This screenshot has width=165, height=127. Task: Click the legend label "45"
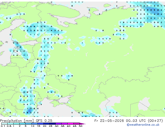point(74,126)
